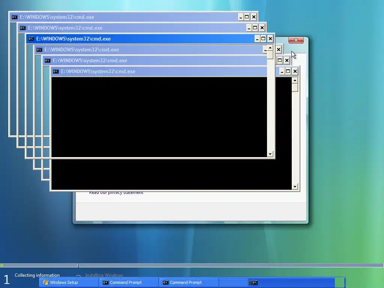
Task: Close the highlighted active cmd.exe window
Action: (270, 39)
